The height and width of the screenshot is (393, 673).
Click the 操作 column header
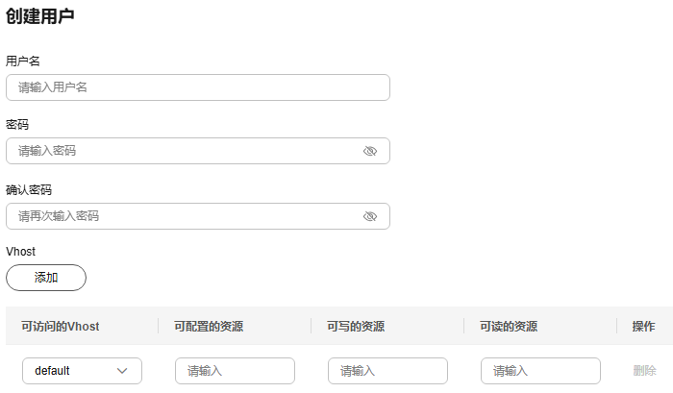643,327
